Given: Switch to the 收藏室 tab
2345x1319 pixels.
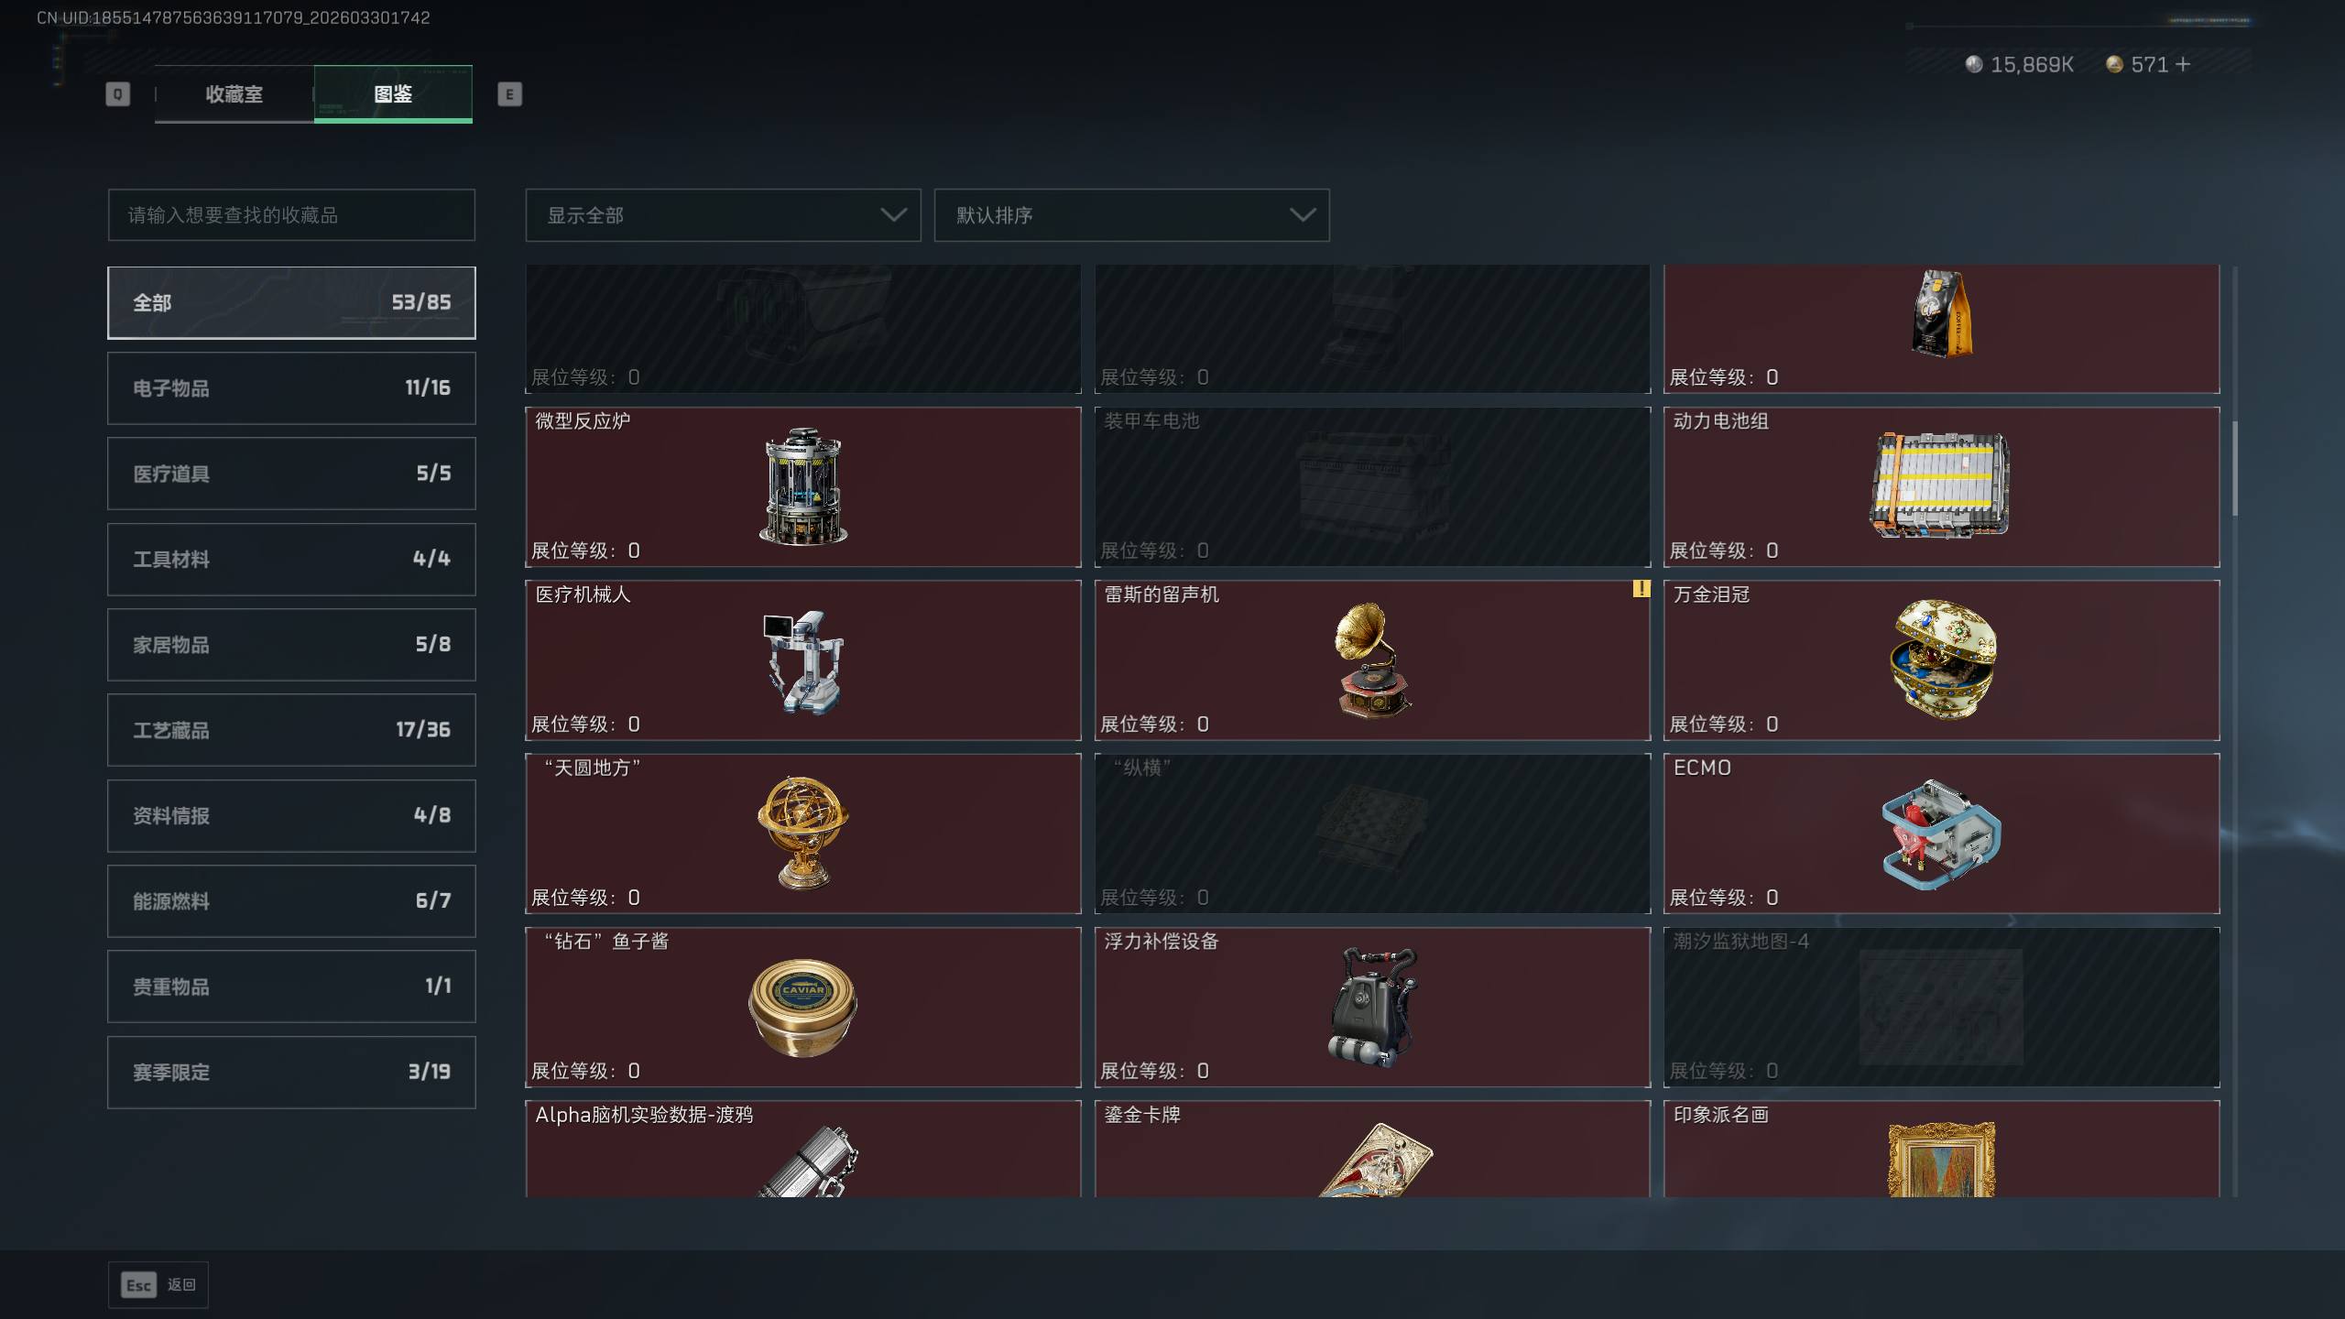Looking at the screenshot, I should [x=234, y=94].
